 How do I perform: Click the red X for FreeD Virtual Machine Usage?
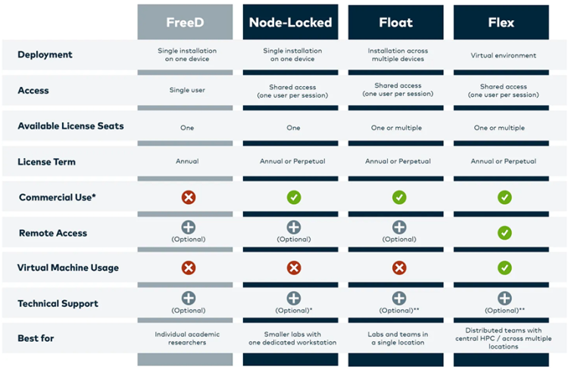click(x=189, y=268)
